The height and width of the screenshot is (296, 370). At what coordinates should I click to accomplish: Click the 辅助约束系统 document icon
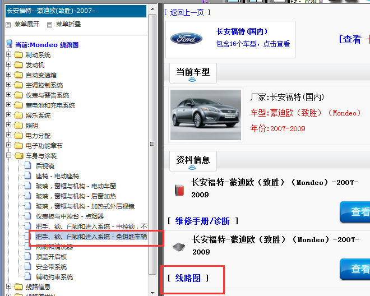pyautogui.click(x=28, y=276)
